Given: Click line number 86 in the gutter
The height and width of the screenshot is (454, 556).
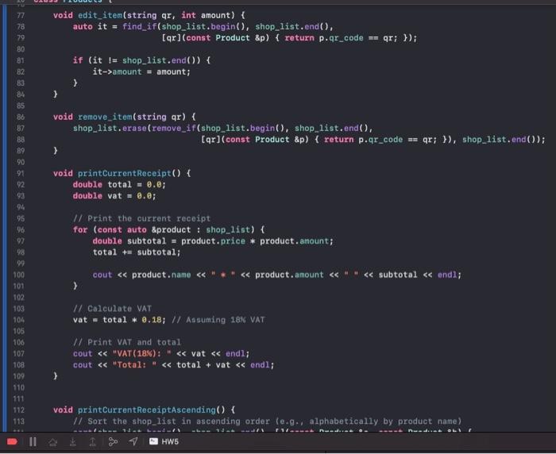Looking at the screenshot, I should (21, 117).
